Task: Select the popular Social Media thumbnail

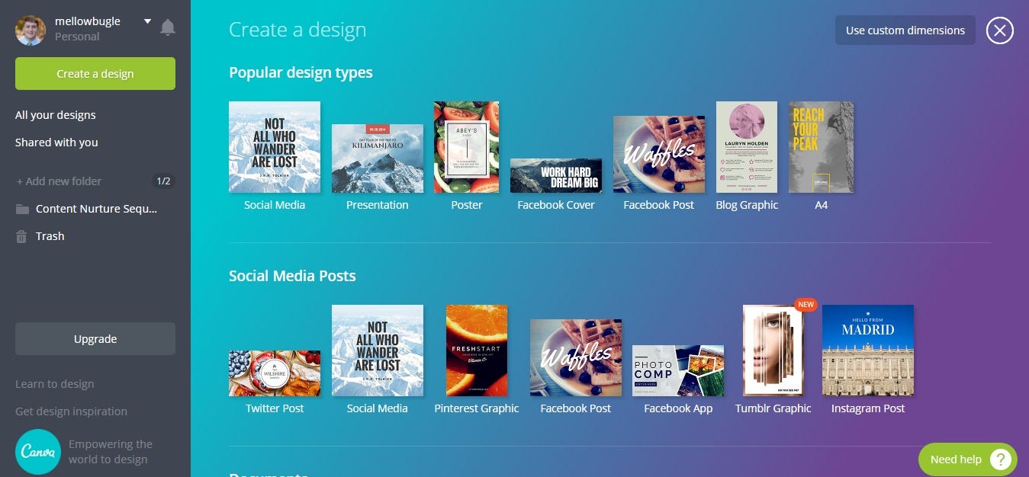Action: tap(275, 147)
